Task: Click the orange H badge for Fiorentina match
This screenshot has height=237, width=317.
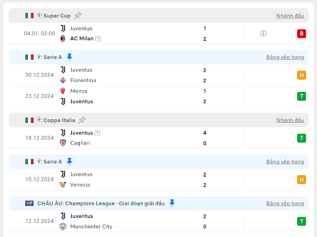Action: [x=302, y=75]
